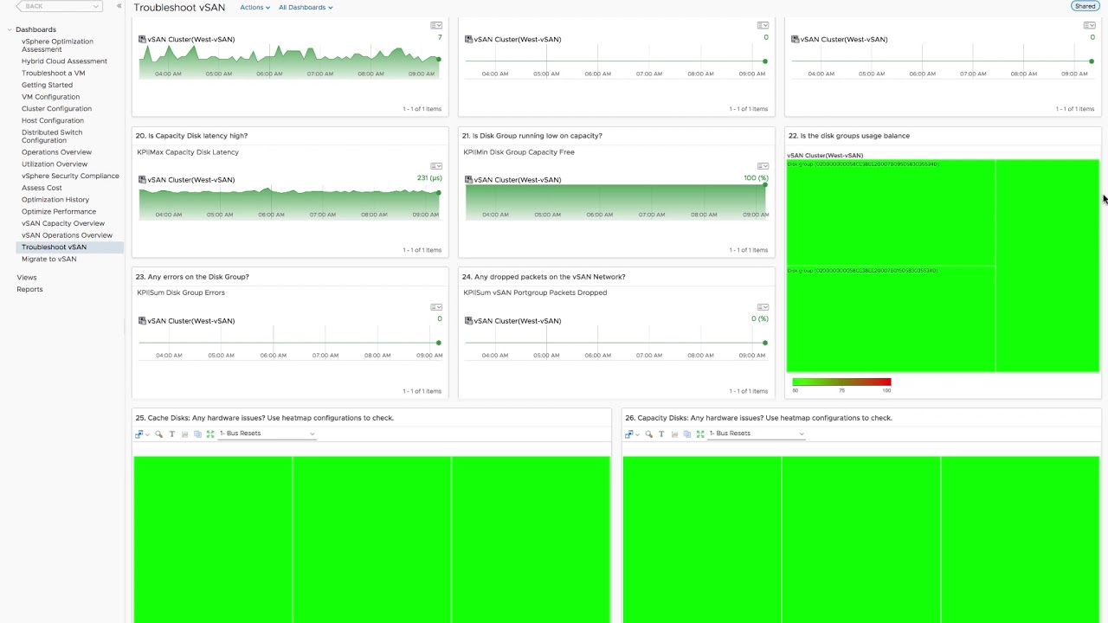Open Distributed Switch Configuration dashboard

52,136
